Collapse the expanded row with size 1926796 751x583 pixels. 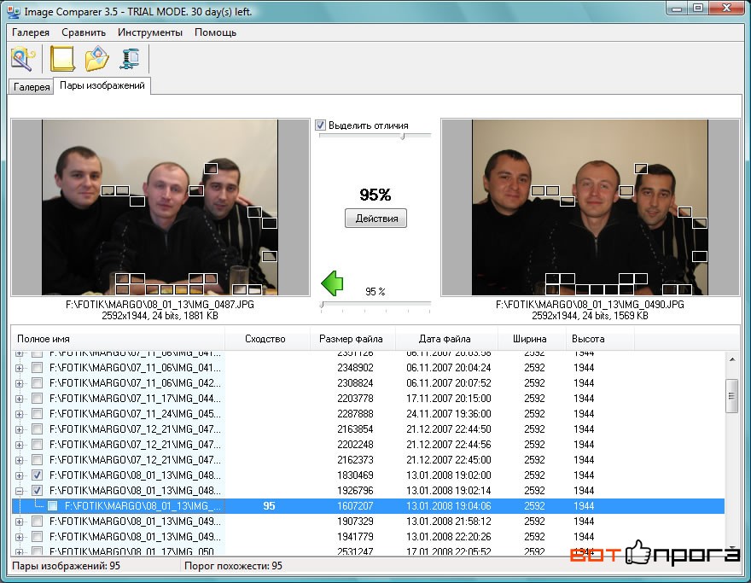19,491
